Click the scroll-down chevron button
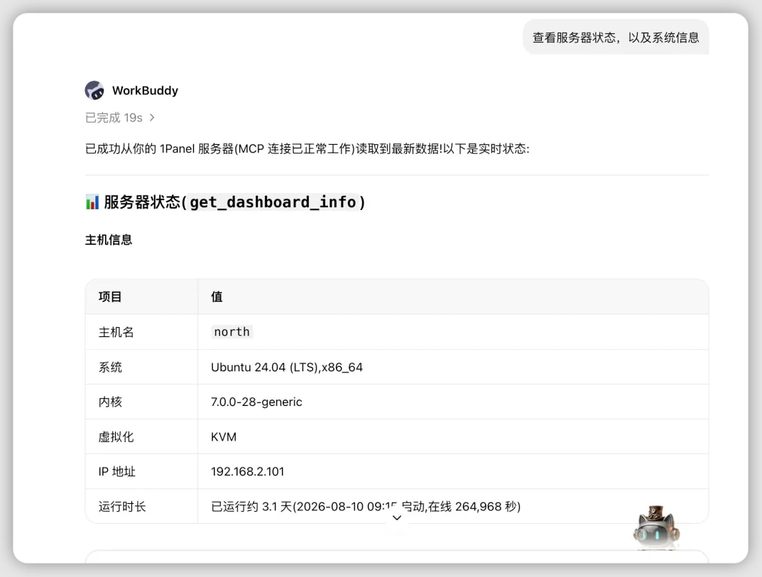Screen dimensions: 762x577 397,518
